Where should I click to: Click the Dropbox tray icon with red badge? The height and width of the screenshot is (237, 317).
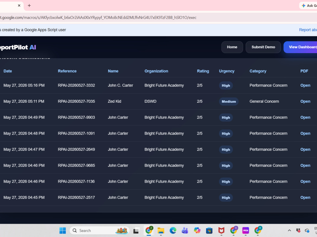coord(298,230)
